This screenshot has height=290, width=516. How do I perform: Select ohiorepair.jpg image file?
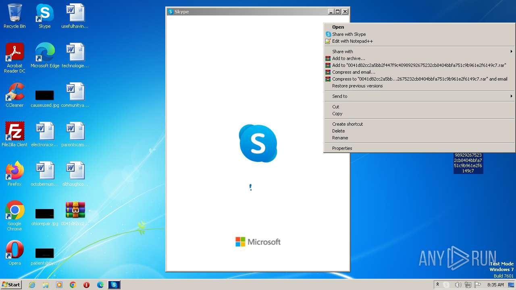tap(45, 217)
